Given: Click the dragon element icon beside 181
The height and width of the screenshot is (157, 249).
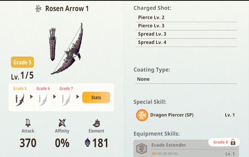Looking at the screenshot, I should tap(88, 143).
